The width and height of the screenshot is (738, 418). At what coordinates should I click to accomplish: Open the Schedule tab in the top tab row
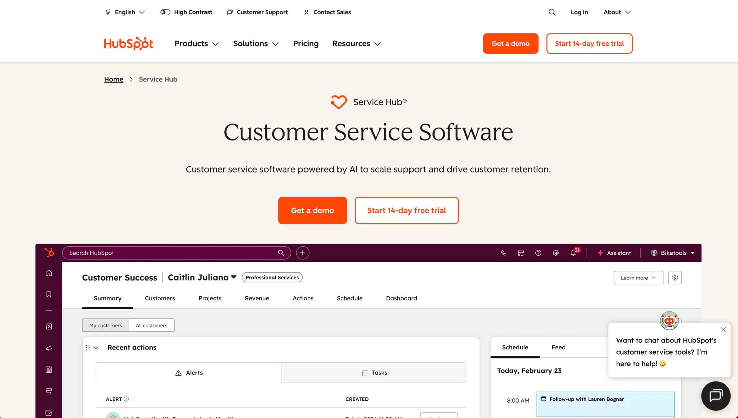(x=349, y=298)
